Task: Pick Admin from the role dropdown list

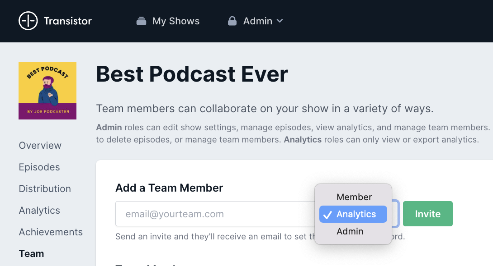Action: 350,231
